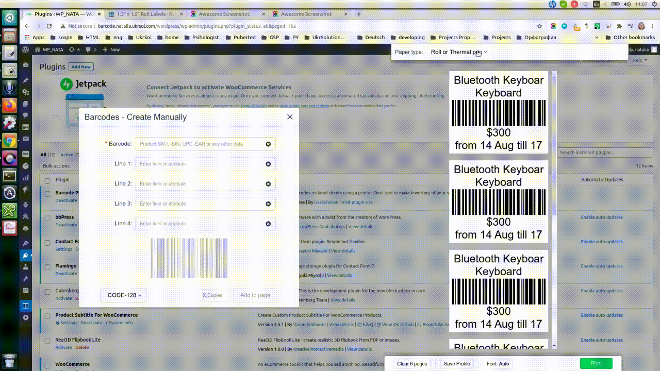Open the Visit plugin site link
The image size is (660, 371).
point(357,203)
